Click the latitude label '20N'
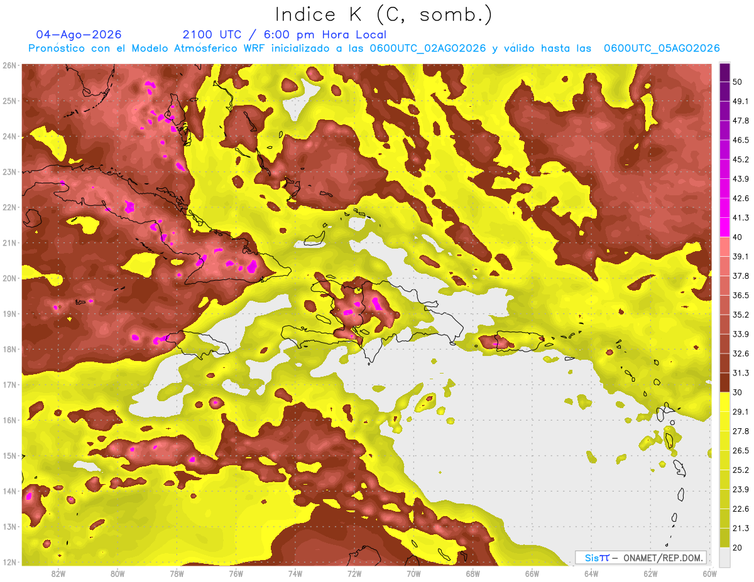 pos(9,278)
